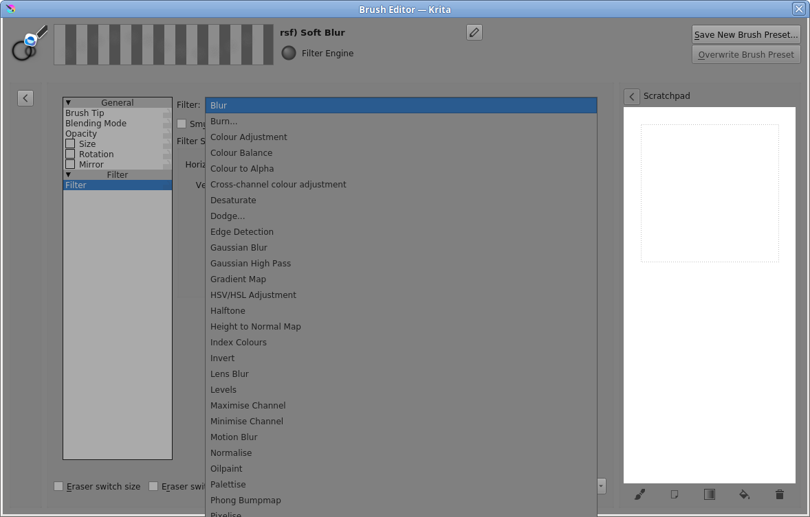Choose Colour Adjustment filter
The image size is (810, 517).
(x=401, y=137)
